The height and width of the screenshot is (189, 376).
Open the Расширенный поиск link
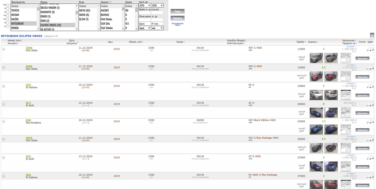click(178, 24)
